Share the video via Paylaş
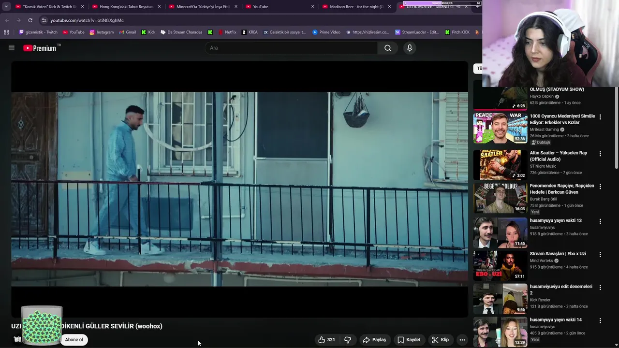Viewport: 619px width, 348px height. tap(374, 340)
